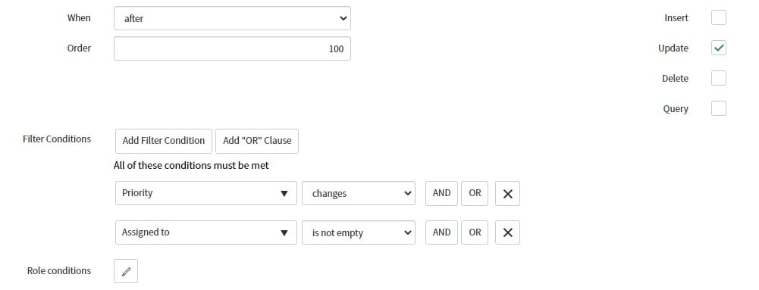Delete the Assigned to condition row
This screenshot has width=759, height=290.
point(507,232)
